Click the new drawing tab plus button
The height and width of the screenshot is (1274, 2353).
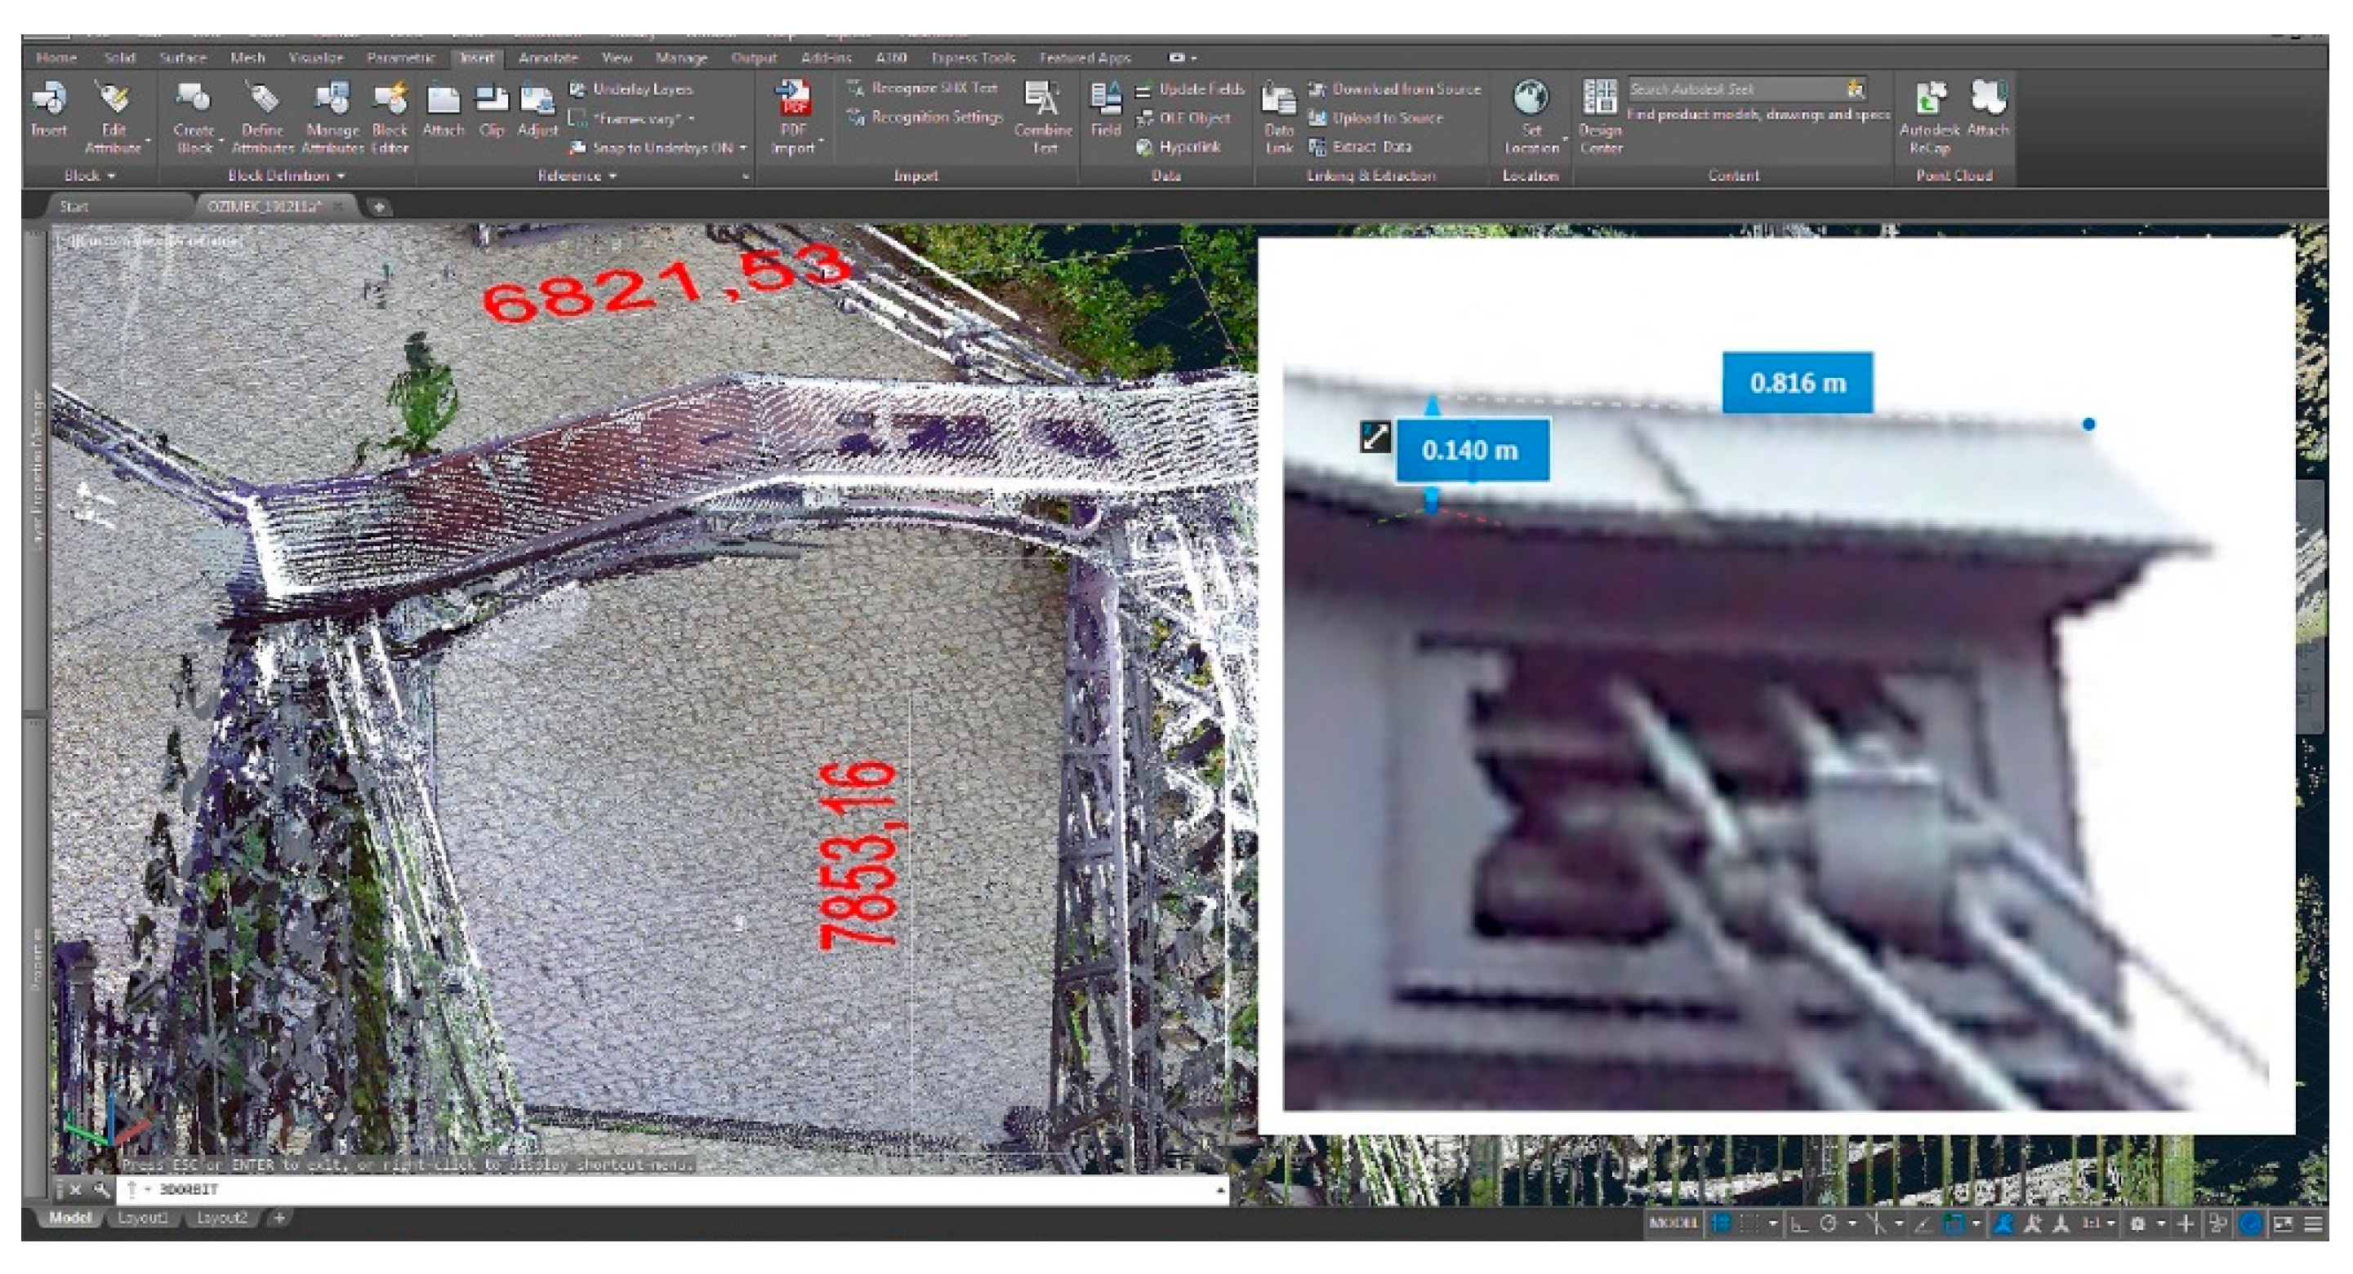tap(379, 206)
